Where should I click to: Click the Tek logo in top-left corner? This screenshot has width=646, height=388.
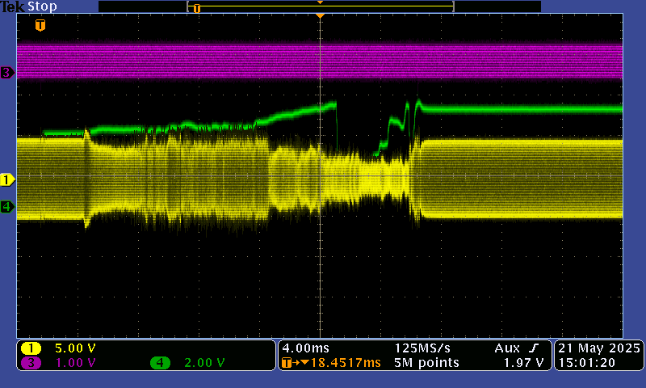point(12,6)
